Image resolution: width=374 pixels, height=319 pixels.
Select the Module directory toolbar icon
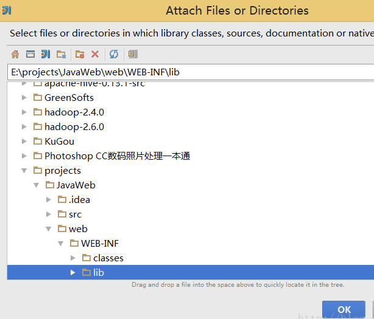pos(61,54)
